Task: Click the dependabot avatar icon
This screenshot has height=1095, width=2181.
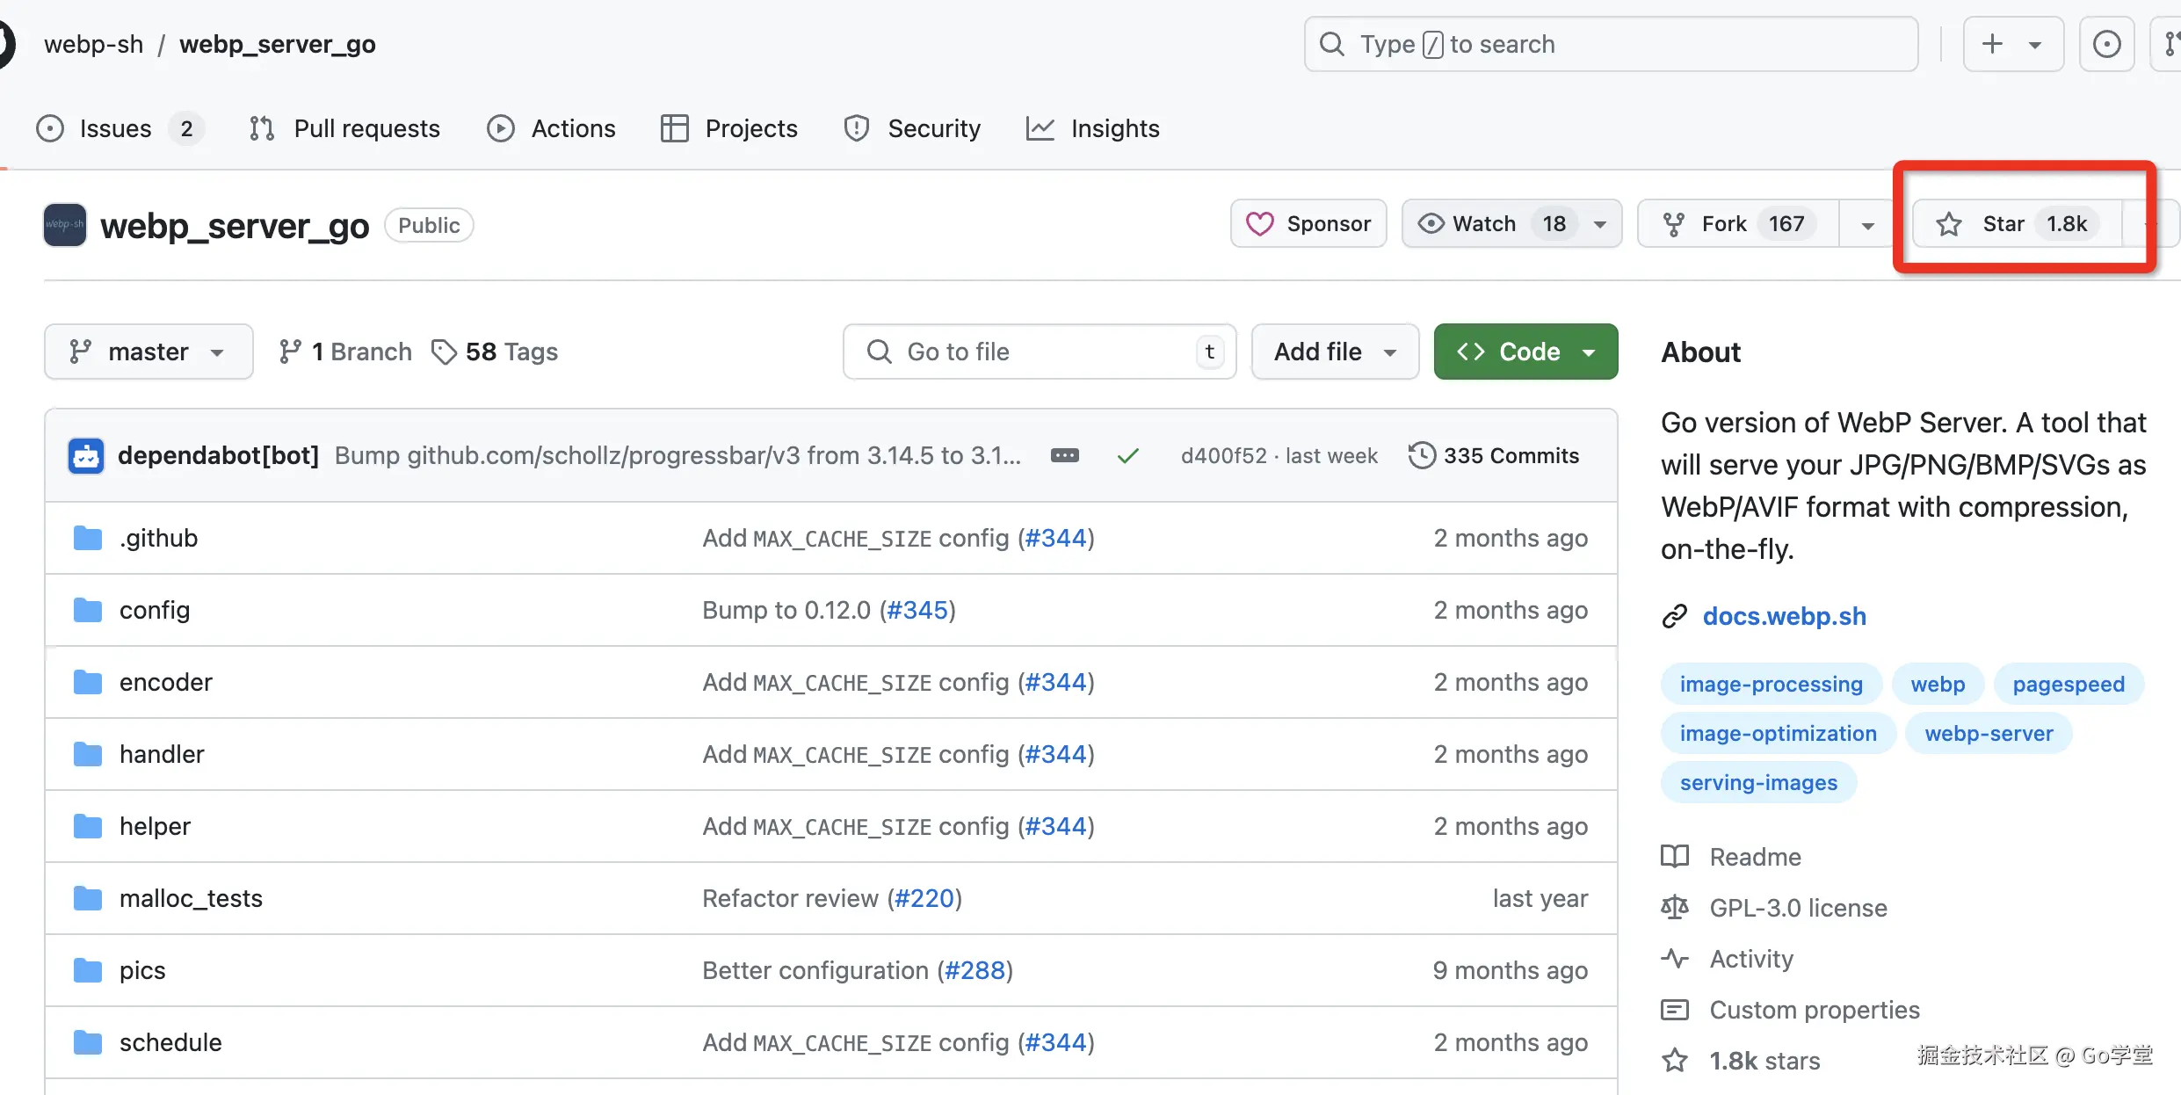Action: click(x=86, y=455)
